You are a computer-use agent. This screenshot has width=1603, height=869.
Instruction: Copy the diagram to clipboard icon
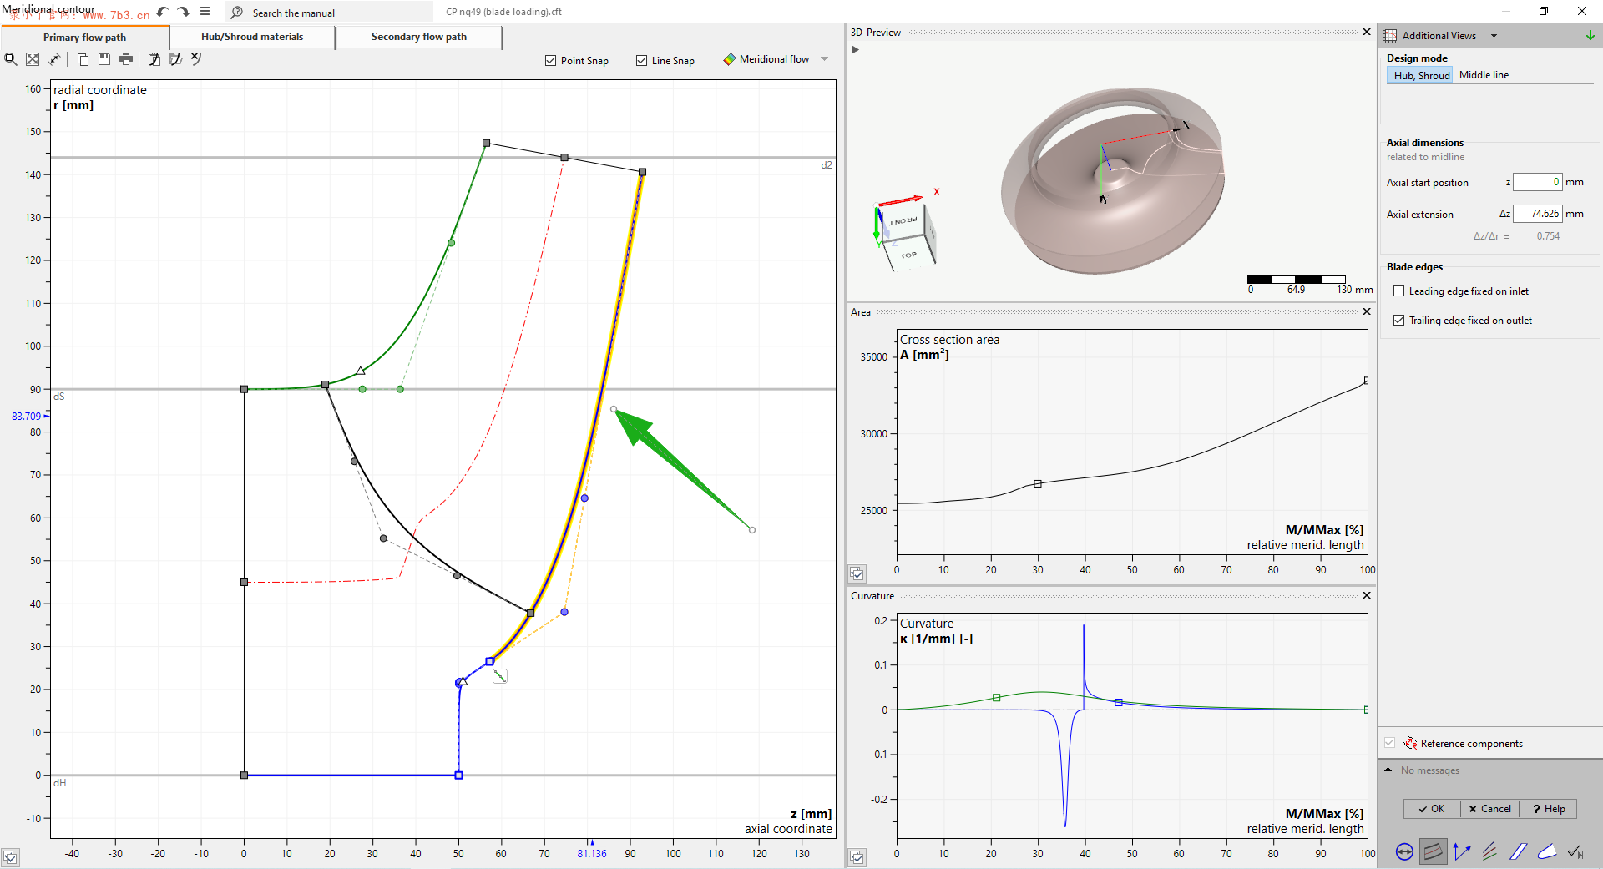click(x=83, y=59)
